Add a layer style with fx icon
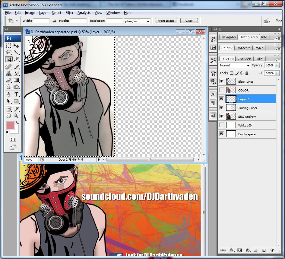The height and width of the screenshot is (259, 285). (231, 250)
